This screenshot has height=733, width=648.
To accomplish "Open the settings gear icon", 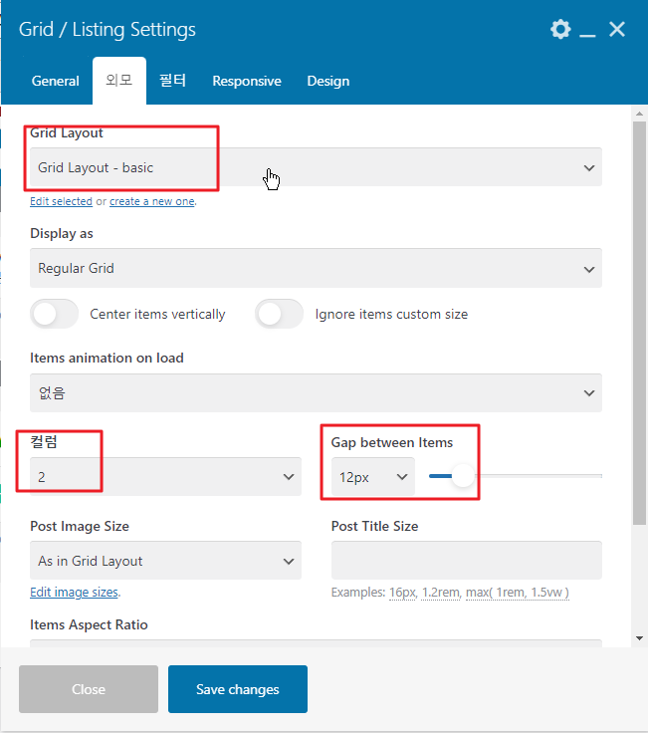I will [560, 30].
